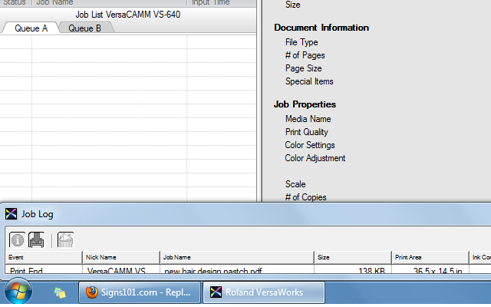
Task: Click the Job List VersaCAMM VS-640 title
Action: pyautogui.click(x=128, y=15)
